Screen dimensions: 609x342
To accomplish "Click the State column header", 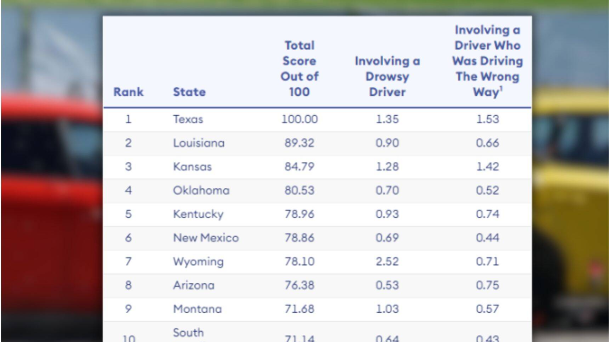I will [x=189, y=92].
